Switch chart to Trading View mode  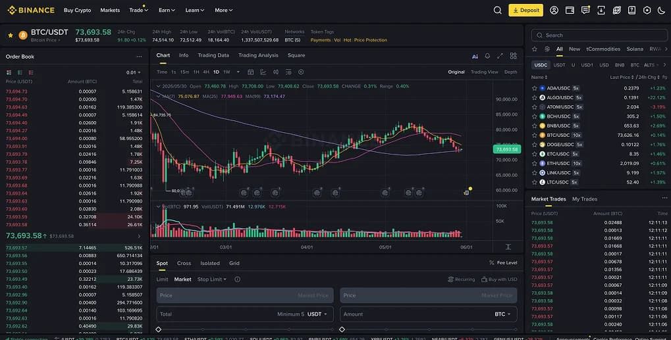pyautogui.click(x=485, y=72)
